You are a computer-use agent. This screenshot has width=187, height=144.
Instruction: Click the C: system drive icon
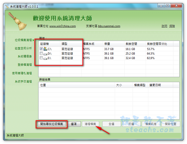(x=46, y=49)
